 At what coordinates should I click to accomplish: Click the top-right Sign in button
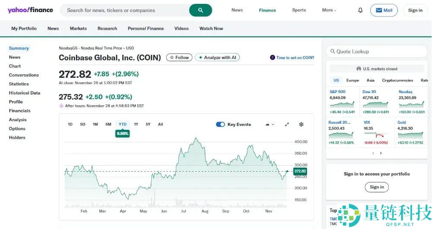click(x=415, y=10)
